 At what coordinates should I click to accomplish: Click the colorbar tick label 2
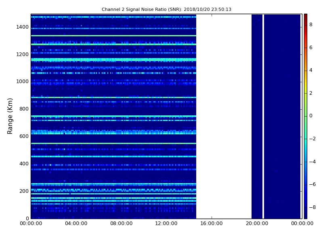pos(311,93)
